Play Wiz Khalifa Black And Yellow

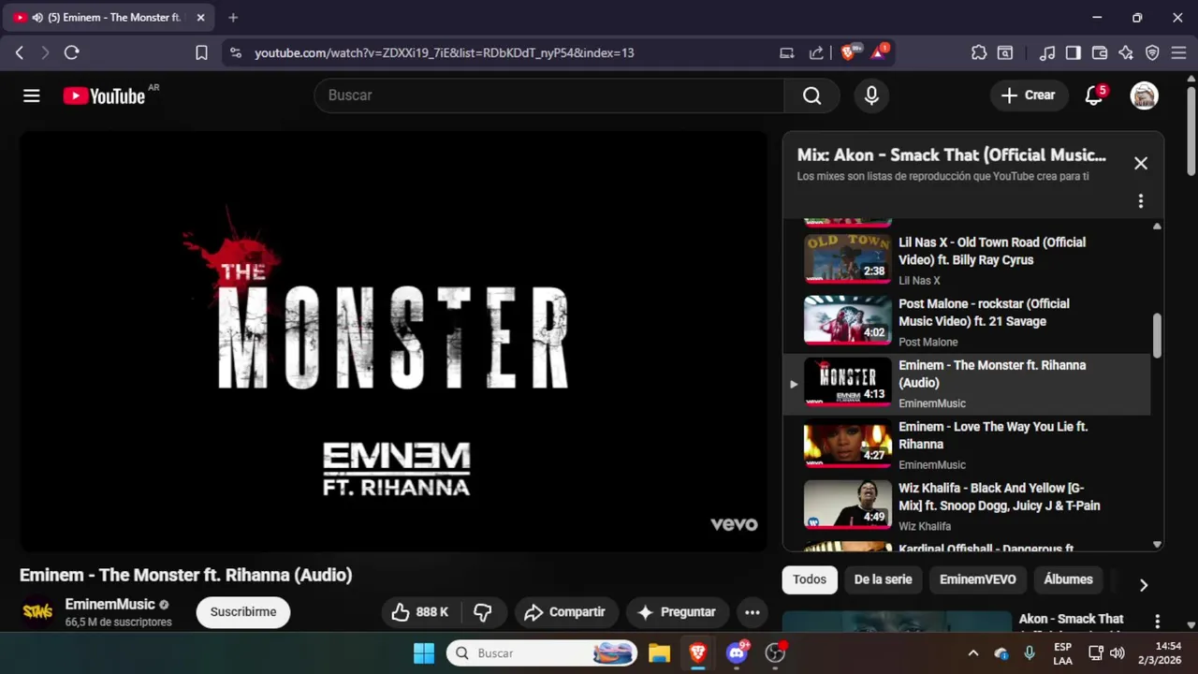tap(967, 505)
